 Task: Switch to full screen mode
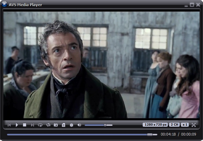[x=194, y=125]
